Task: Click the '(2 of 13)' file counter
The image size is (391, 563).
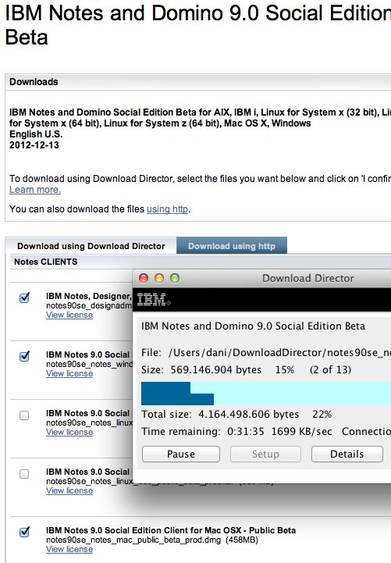Action: pos(330,369)
